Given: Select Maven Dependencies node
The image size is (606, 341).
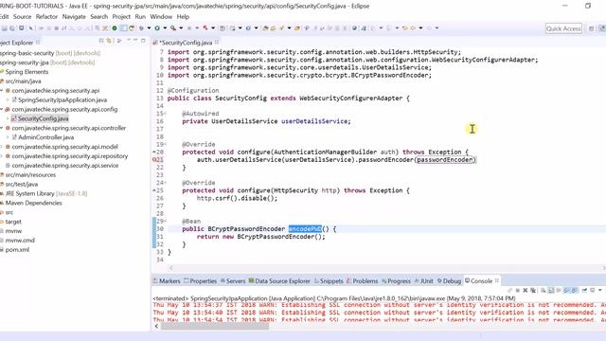Looking at the screenshot, I should (34, 203).
